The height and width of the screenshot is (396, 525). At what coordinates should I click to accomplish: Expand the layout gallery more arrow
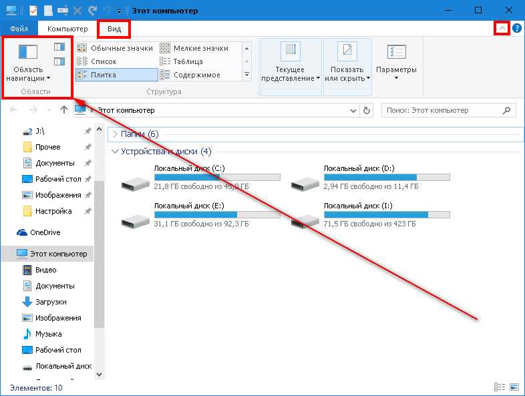[246, 75]
